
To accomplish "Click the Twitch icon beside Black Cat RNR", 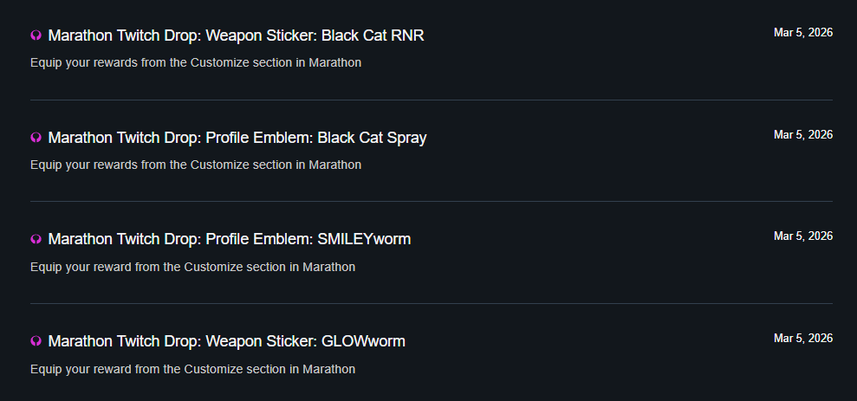I will (36, 36).
